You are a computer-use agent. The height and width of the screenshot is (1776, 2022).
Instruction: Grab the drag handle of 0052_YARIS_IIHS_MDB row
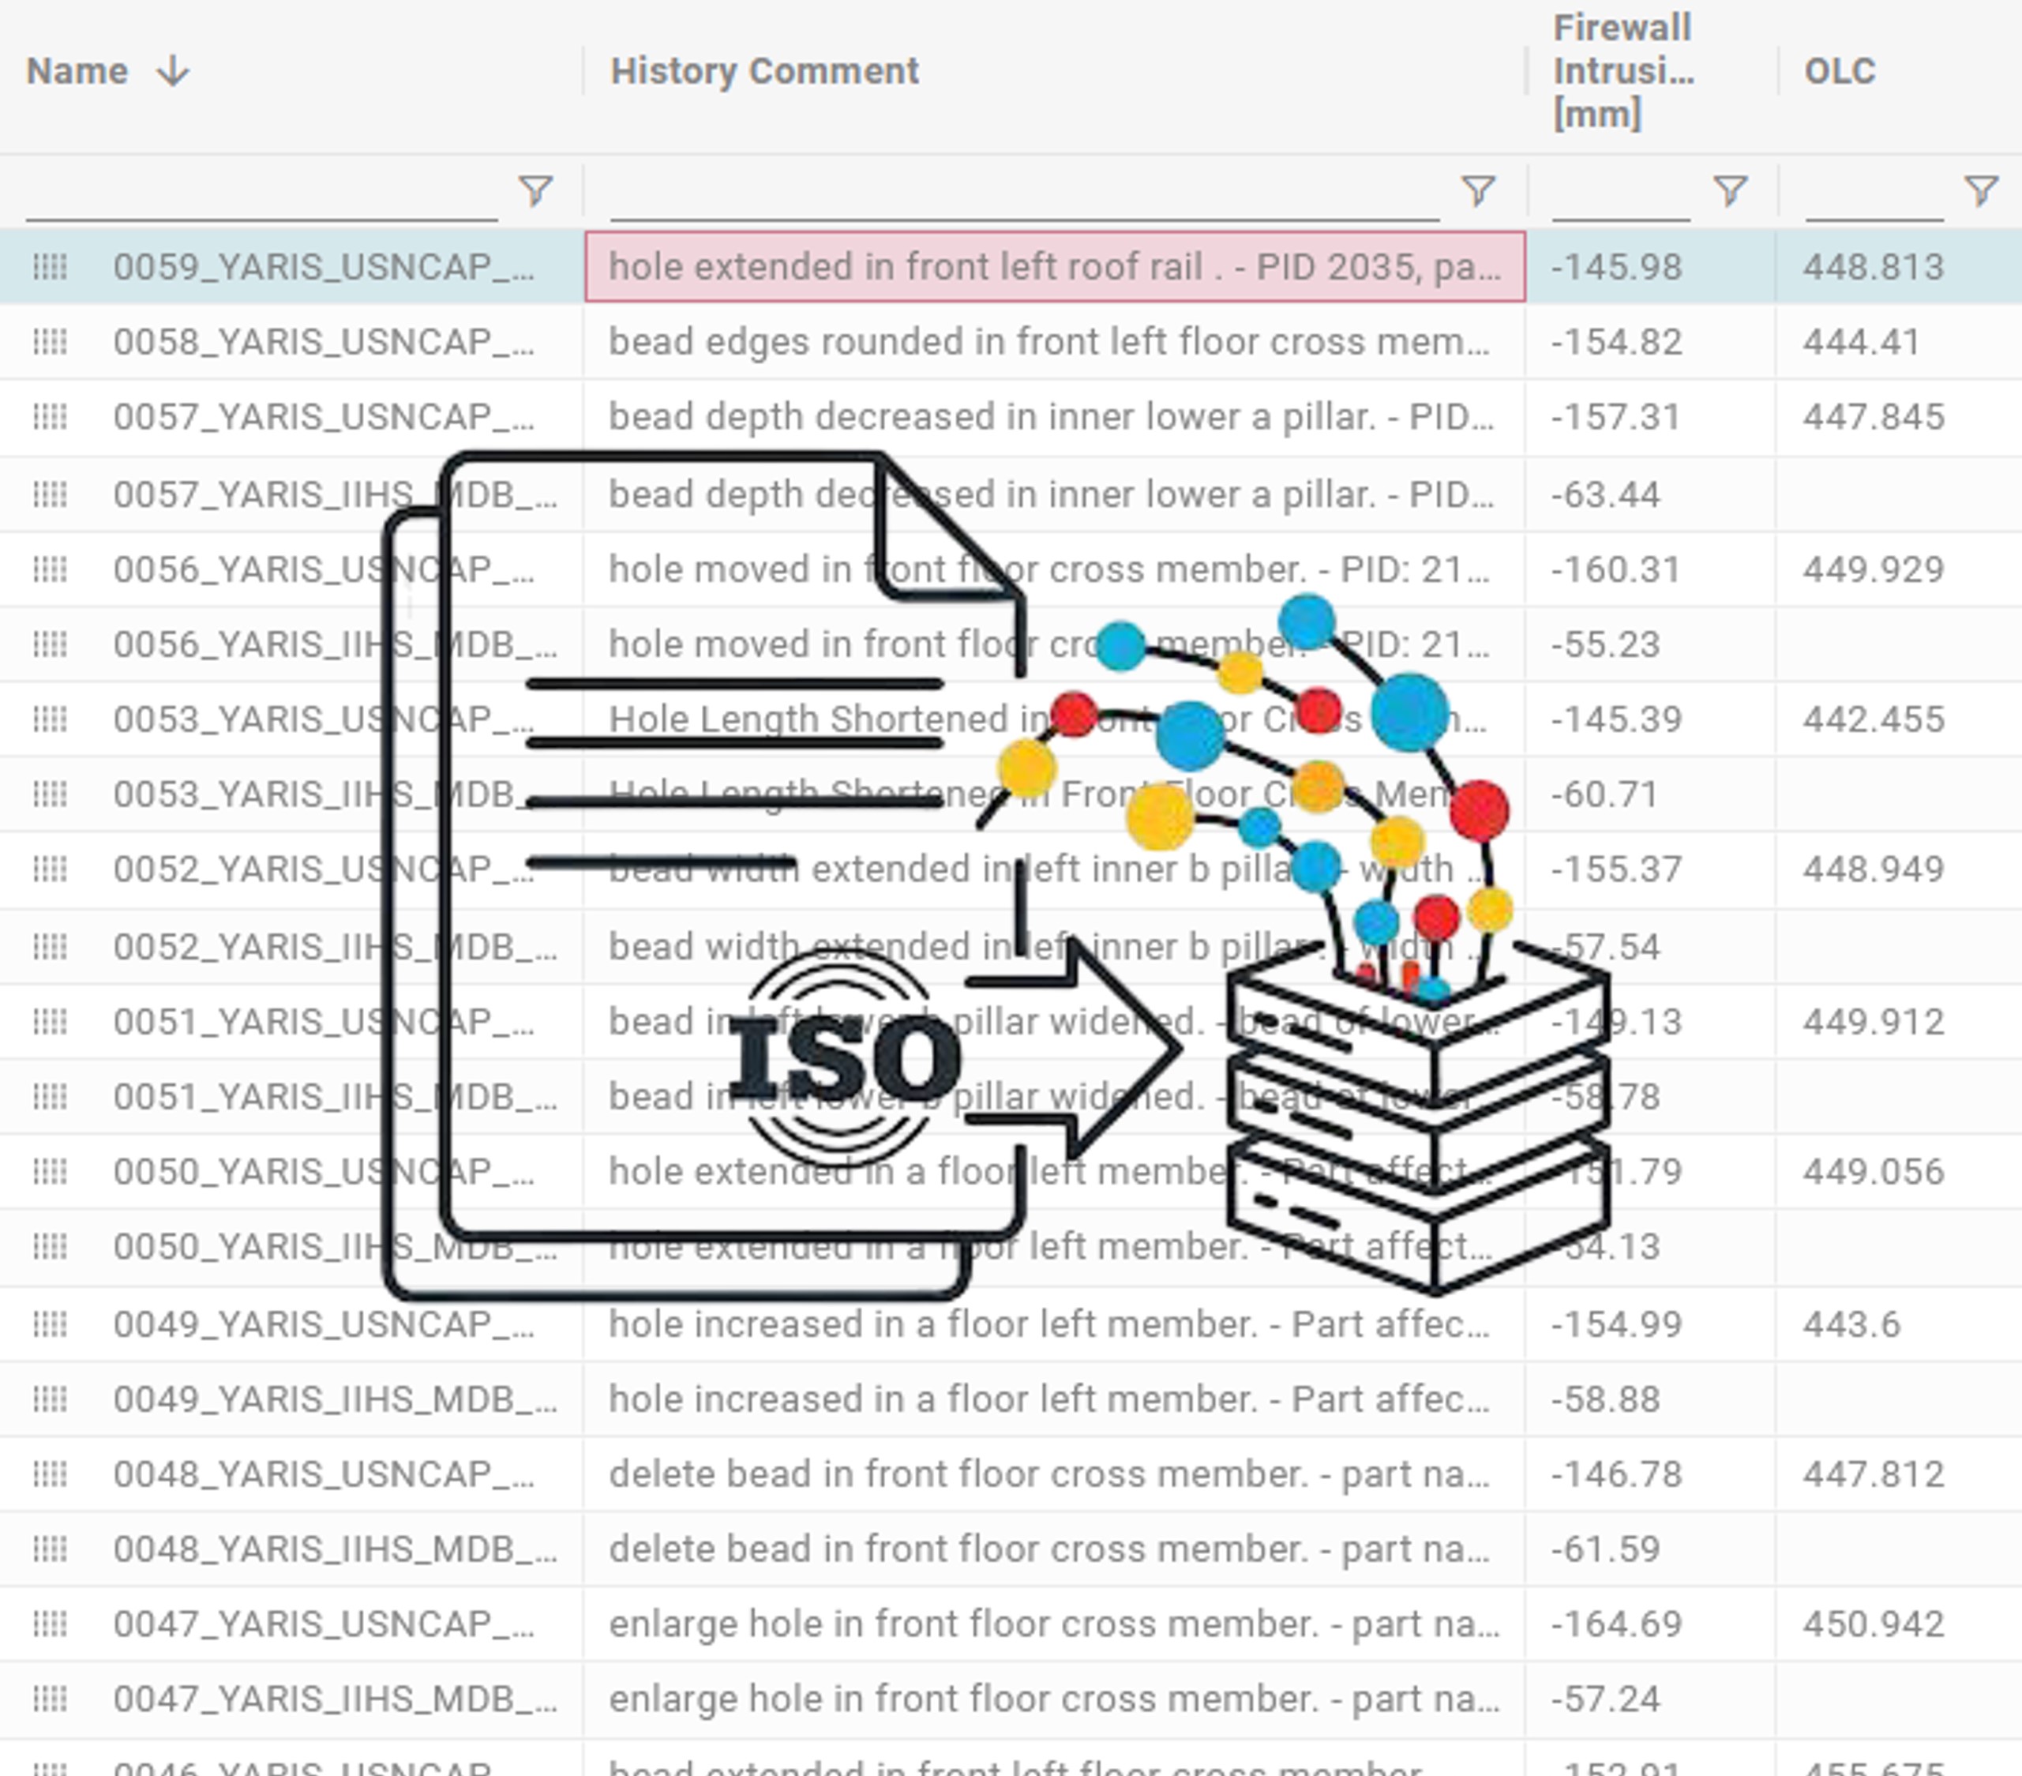pos(51,947)
